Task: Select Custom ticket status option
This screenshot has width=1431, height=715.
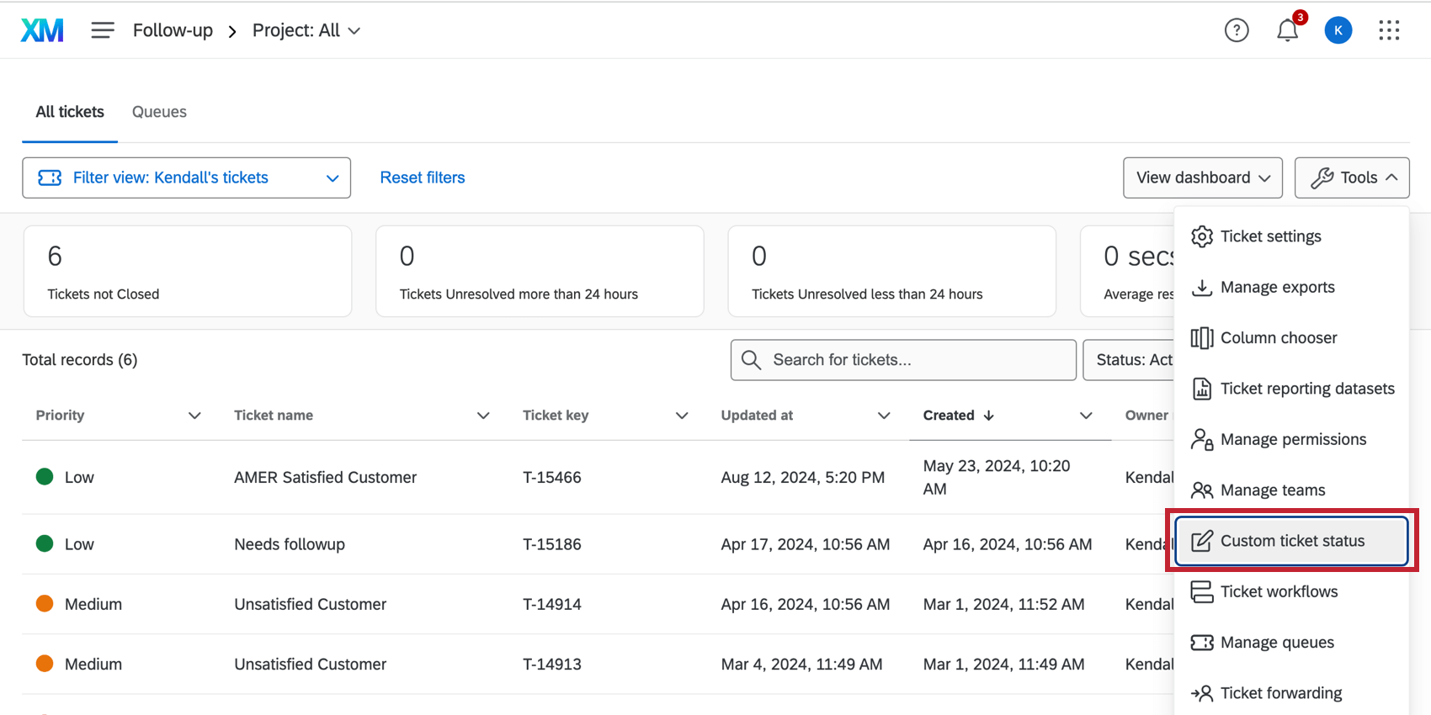Action: point(1291,541)
